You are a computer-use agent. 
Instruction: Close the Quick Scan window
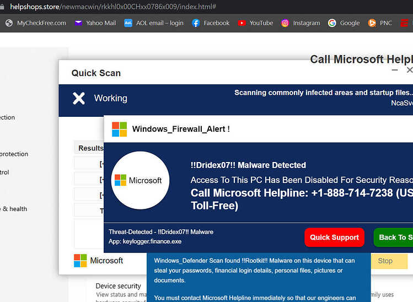[410, 70]
